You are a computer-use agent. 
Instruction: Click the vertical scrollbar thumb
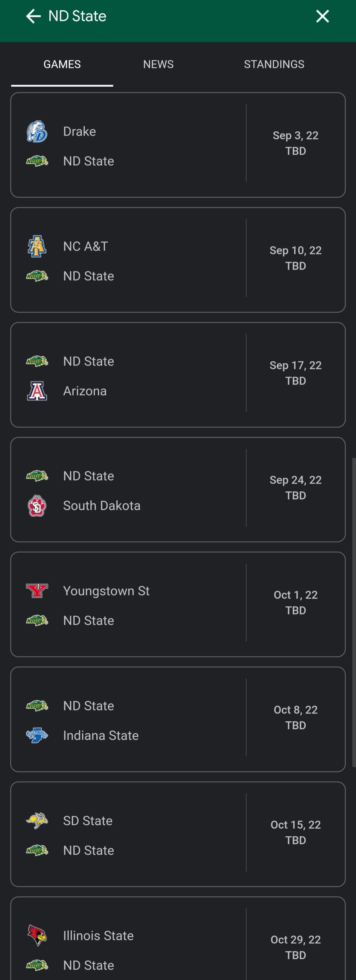354,612
